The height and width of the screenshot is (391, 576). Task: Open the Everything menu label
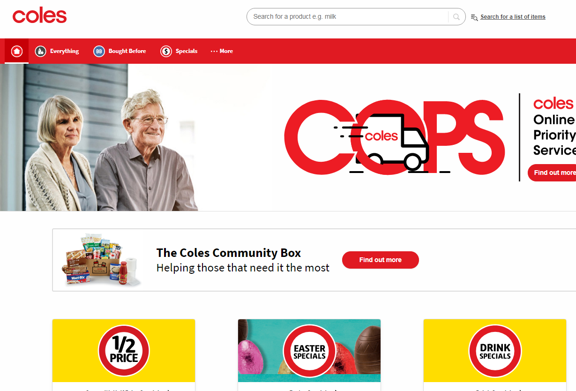pos(65,51)
